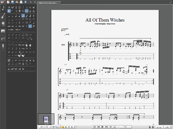Switch to voice 3

pyautogui.click(x=69, y=127)
